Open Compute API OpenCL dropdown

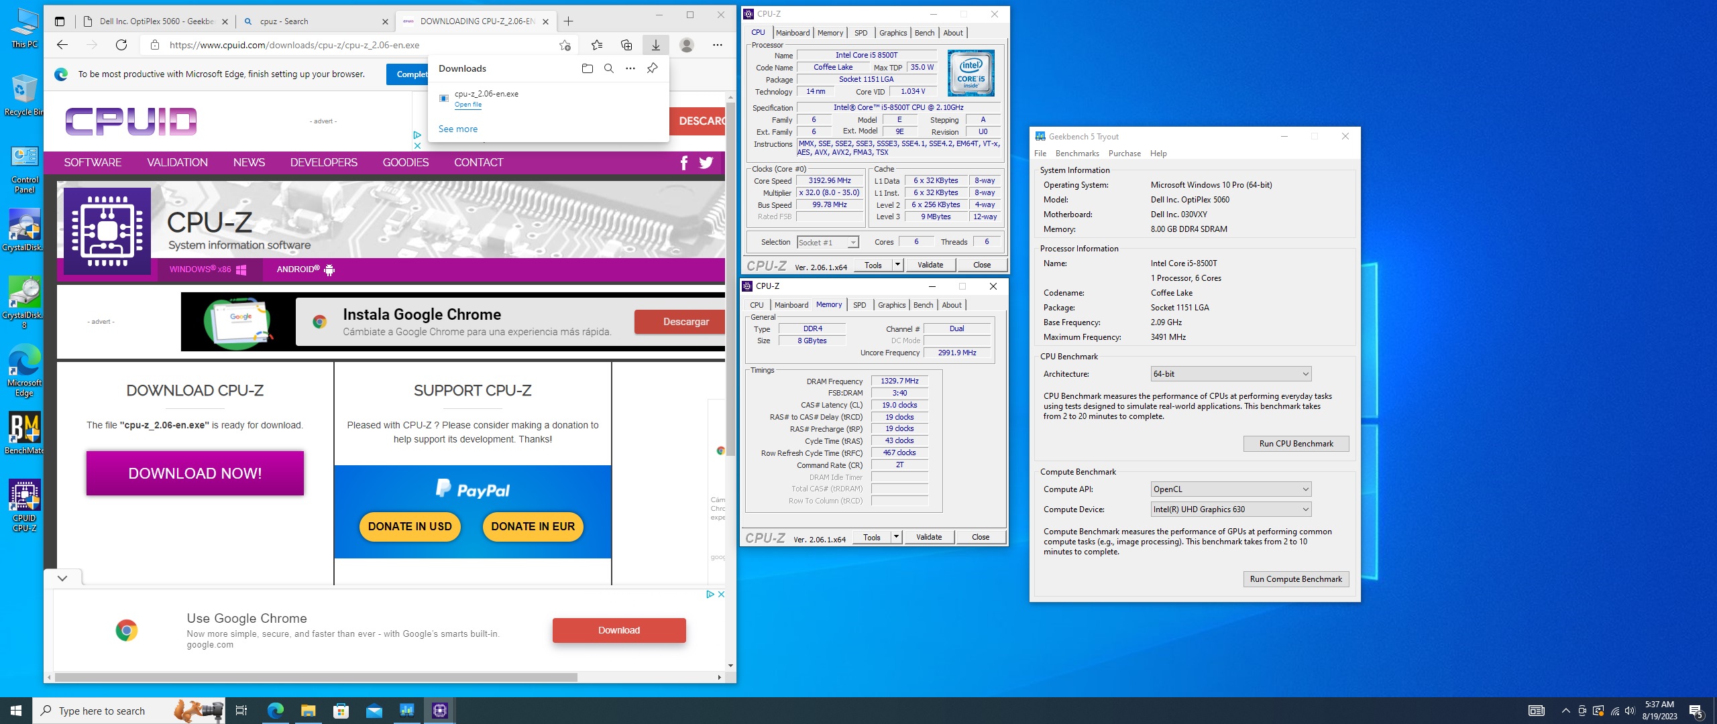(x=1231, y=489)
